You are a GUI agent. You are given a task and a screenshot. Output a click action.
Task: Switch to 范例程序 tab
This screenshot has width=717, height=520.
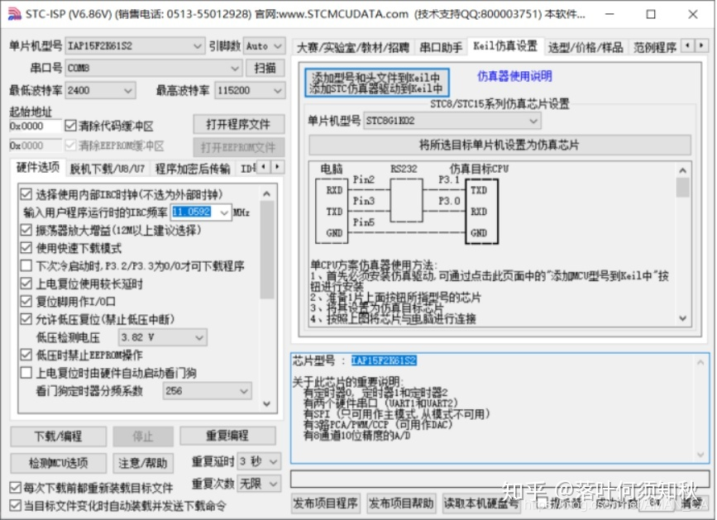tap(654, 47)
